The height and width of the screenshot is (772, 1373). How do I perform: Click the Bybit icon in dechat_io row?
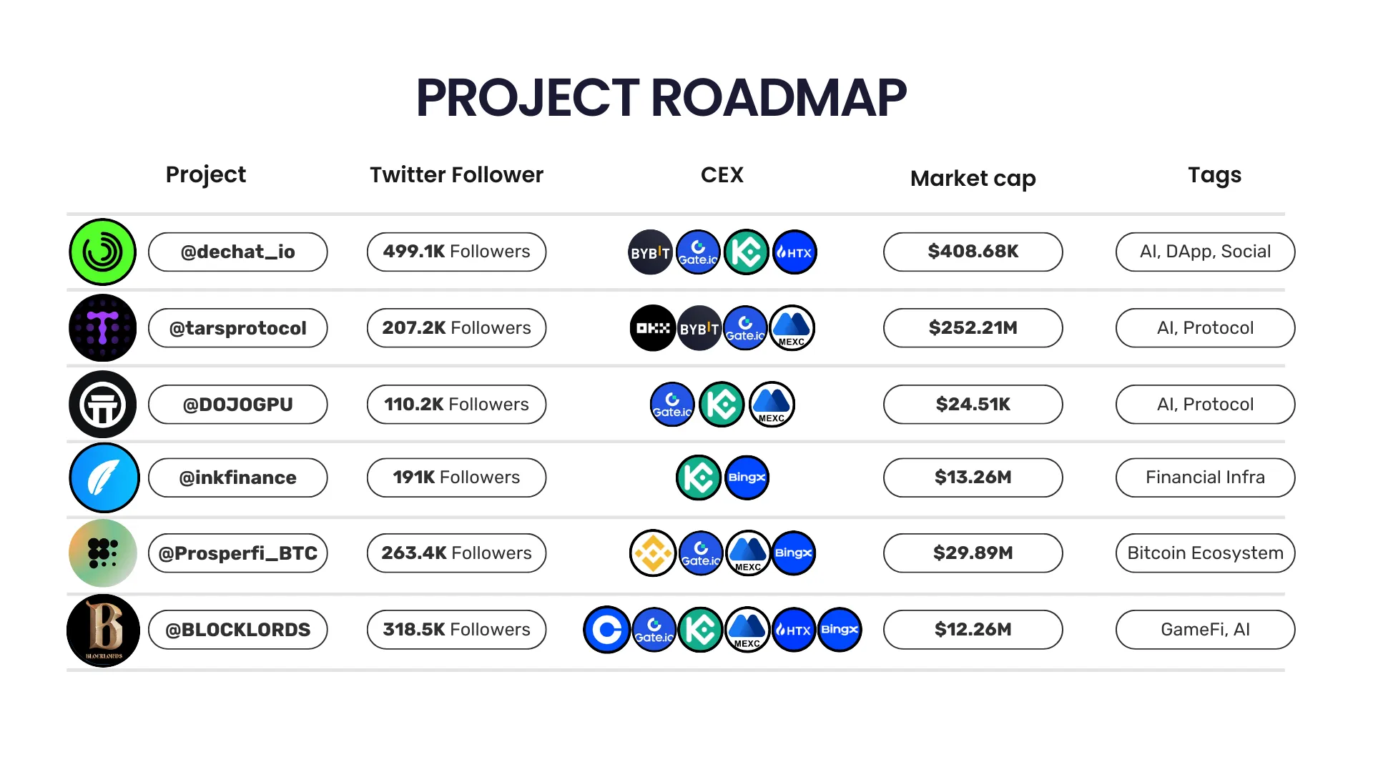coord(650,252)
